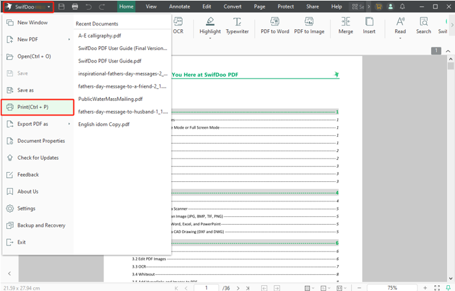Click the zoom in plus button

point(425,288)
